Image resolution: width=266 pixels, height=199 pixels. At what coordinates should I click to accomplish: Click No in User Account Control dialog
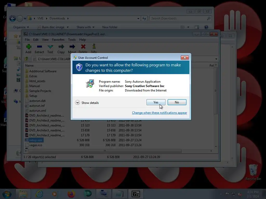coord(177,102)
